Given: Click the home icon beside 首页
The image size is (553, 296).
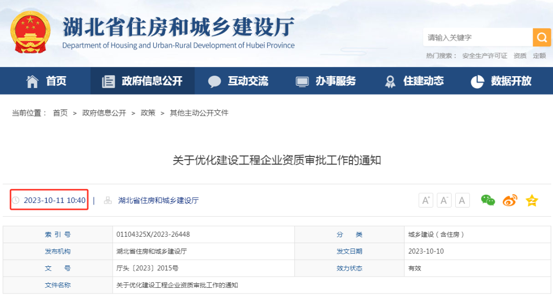Looking at the screenshot, I should (32, 81).
